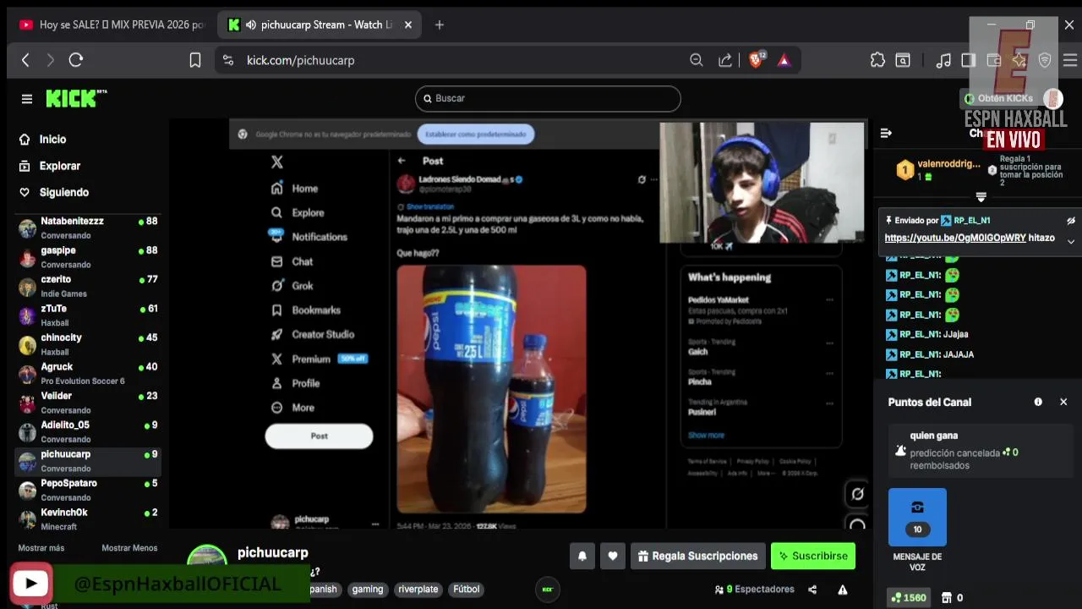Screen dimensions: 1082x609
Task: Share the stream via share icon
Action: pos(812,590)
